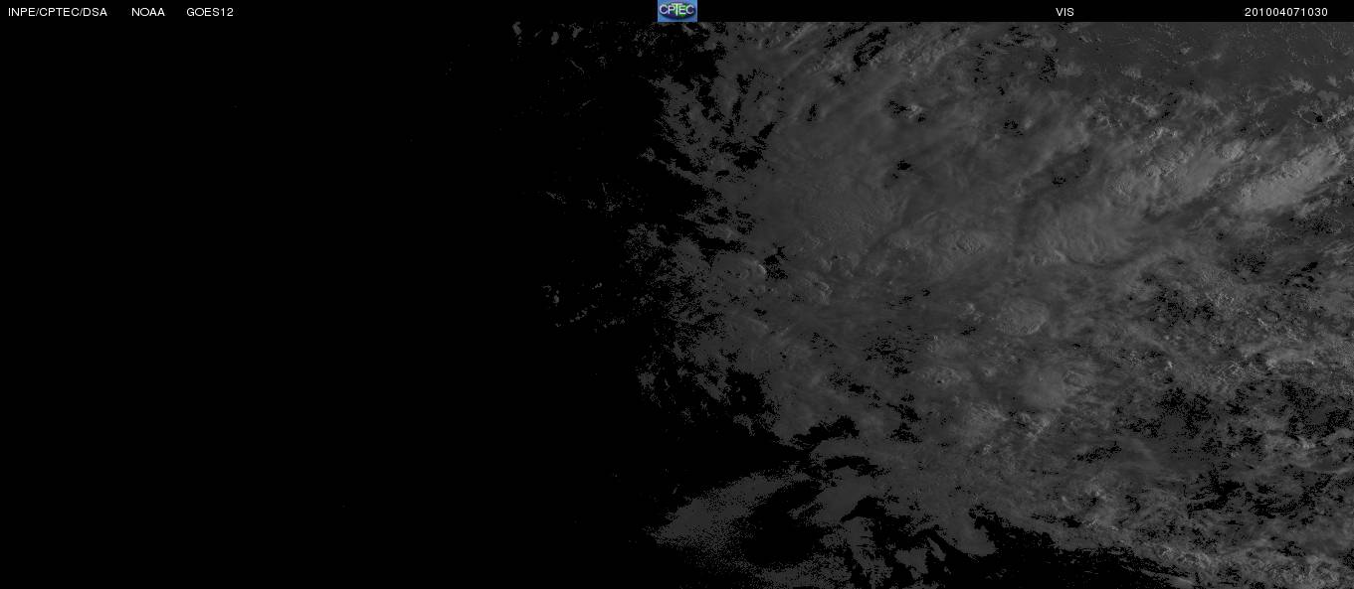Select the GOES12 satellite label
This screenshot has height=589, width=1354.
pos(210,12)
